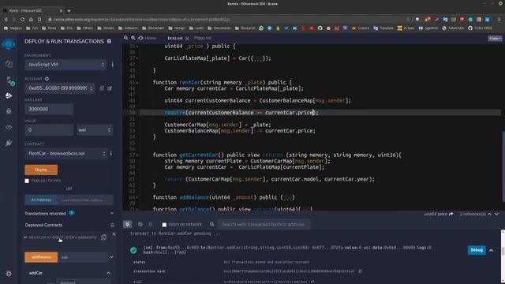This screenshot has width=505, height=284.
Task: Open the Plugin manager plug icon
Action: (9, 143)
